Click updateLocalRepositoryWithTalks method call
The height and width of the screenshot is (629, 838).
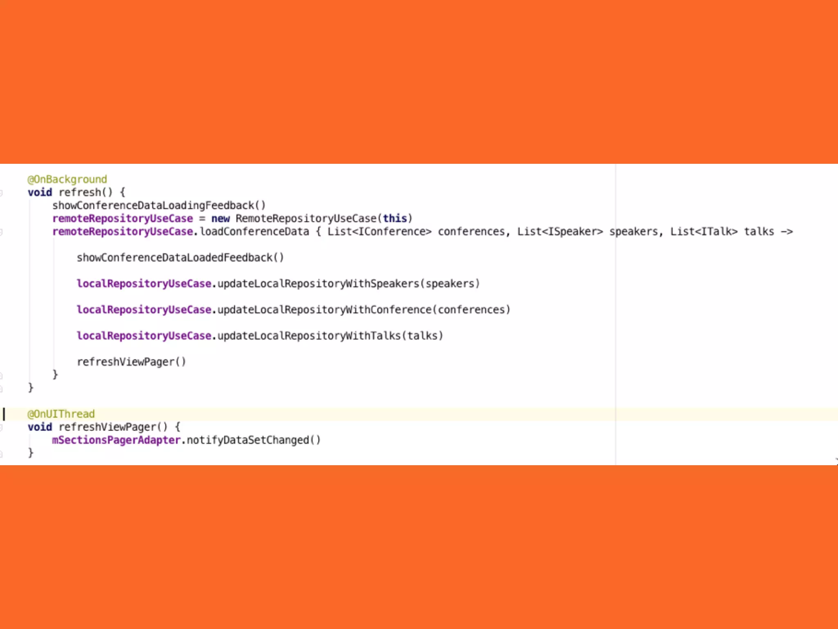(x=309, y=336)
